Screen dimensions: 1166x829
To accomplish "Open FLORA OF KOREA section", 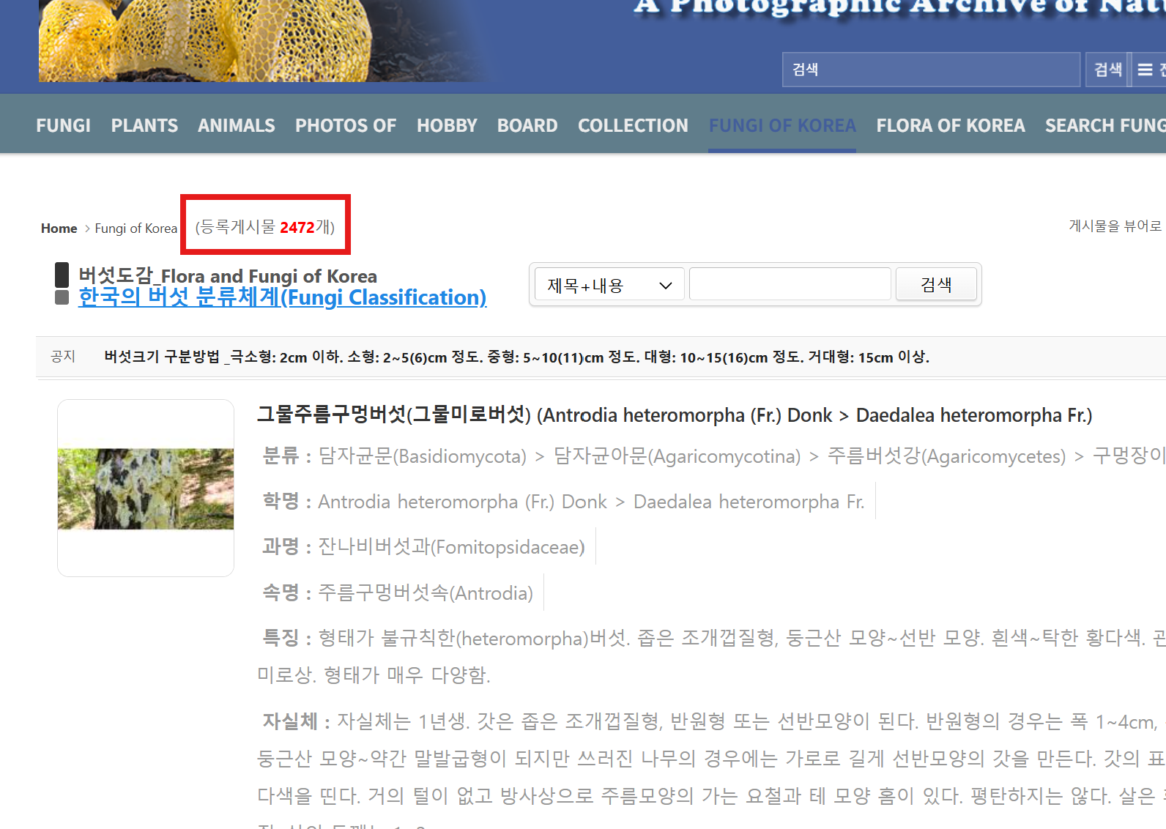I will (951, 125).
